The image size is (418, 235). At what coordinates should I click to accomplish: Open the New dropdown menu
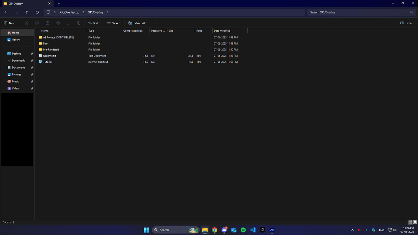(x=10, y=23)
